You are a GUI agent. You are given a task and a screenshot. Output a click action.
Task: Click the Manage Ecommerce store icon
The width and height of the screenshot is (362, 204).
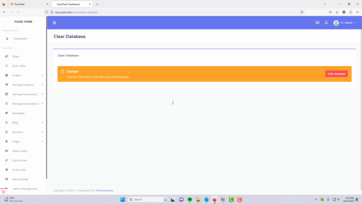(x=6, y=95)
